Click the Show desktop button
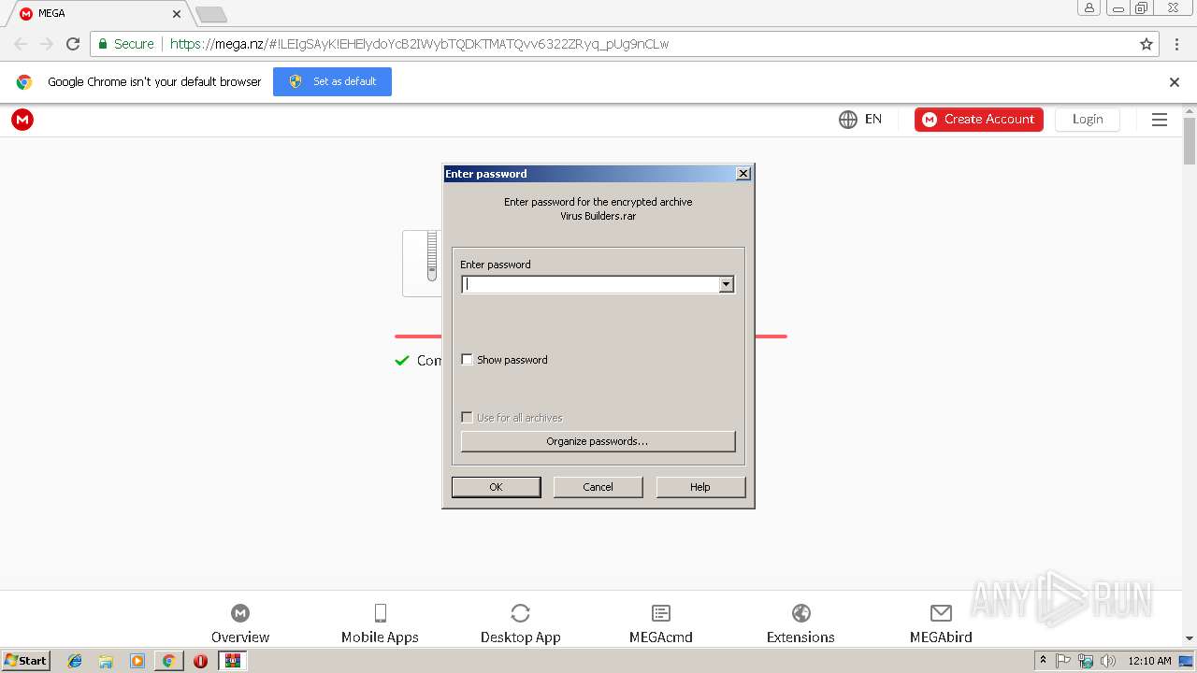 click(x=1187, y=661)
